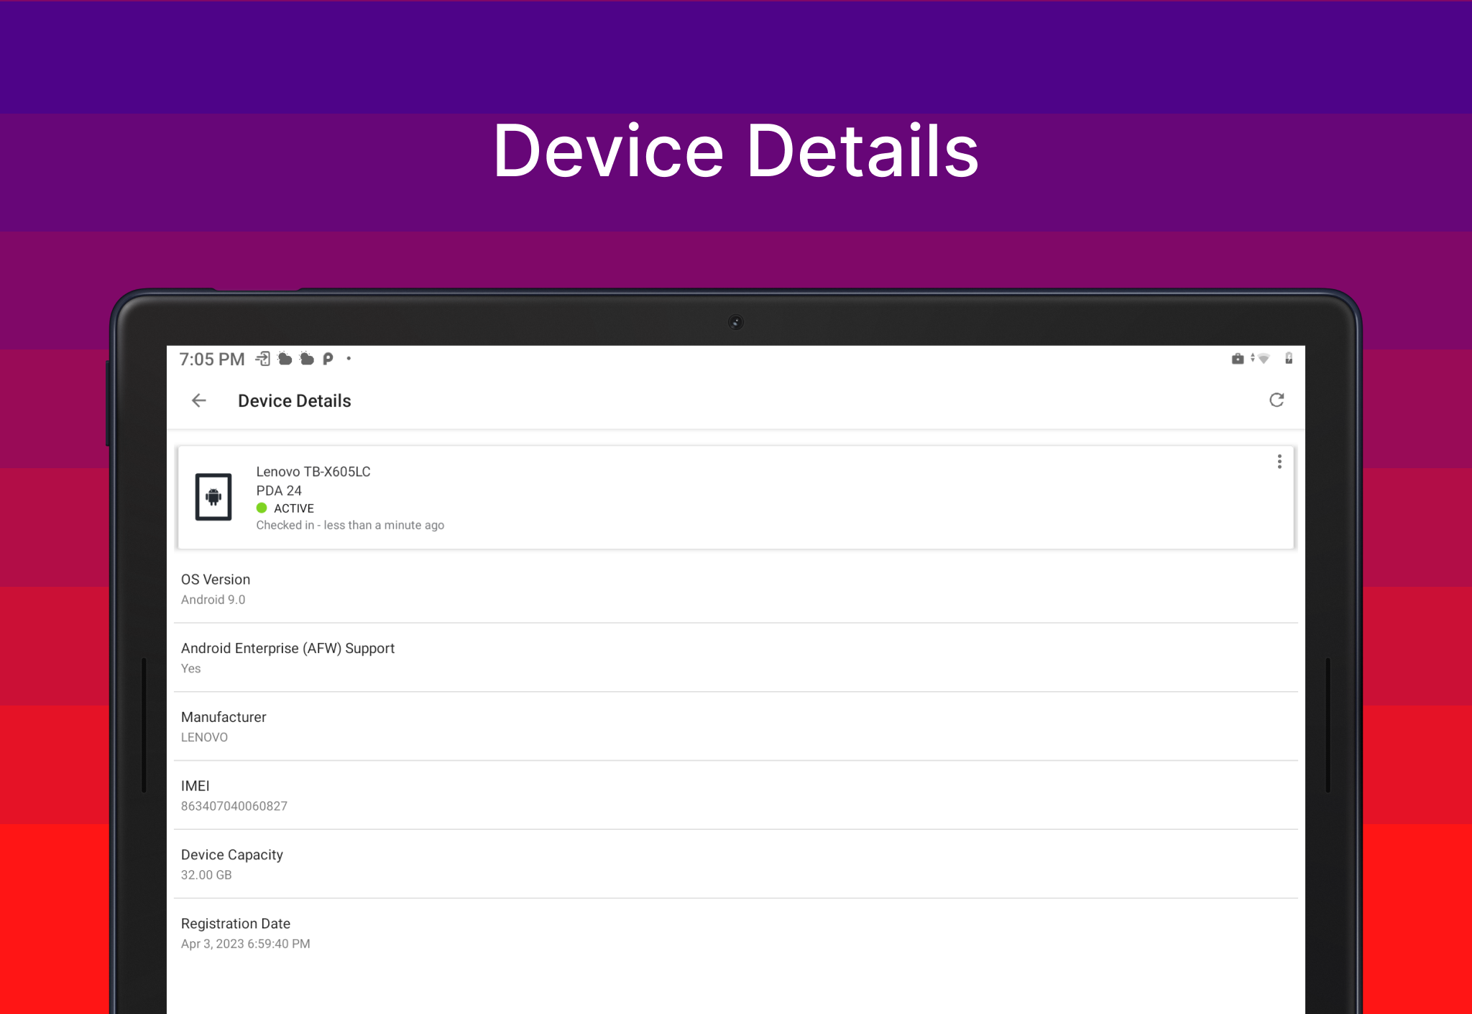Image resolution: width=1472 pixels, height=1014 pixels.
Task: Tap the 7:05 PM clock
Action: pos(212,359)
